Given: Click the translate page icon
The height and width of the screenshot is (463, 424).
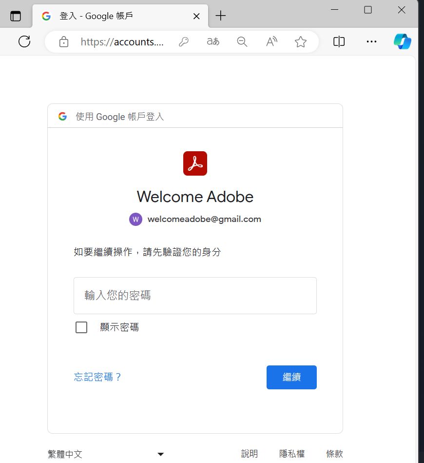Looking at the screenshot, I should point(213,41).
